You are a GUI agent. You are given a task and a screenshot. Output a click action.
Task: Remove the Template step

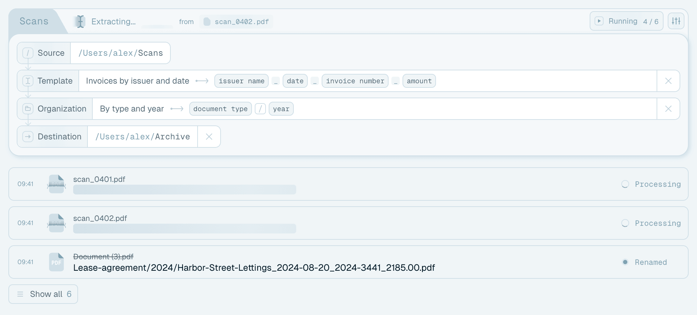668,81
